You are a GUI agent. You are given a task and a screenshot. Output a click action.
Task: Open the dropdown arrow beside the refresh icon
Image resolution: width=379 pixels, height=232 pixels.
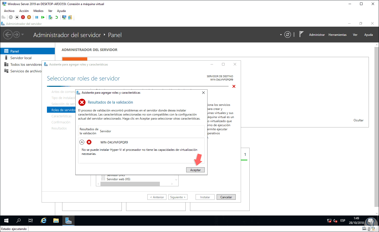[281, 35]
